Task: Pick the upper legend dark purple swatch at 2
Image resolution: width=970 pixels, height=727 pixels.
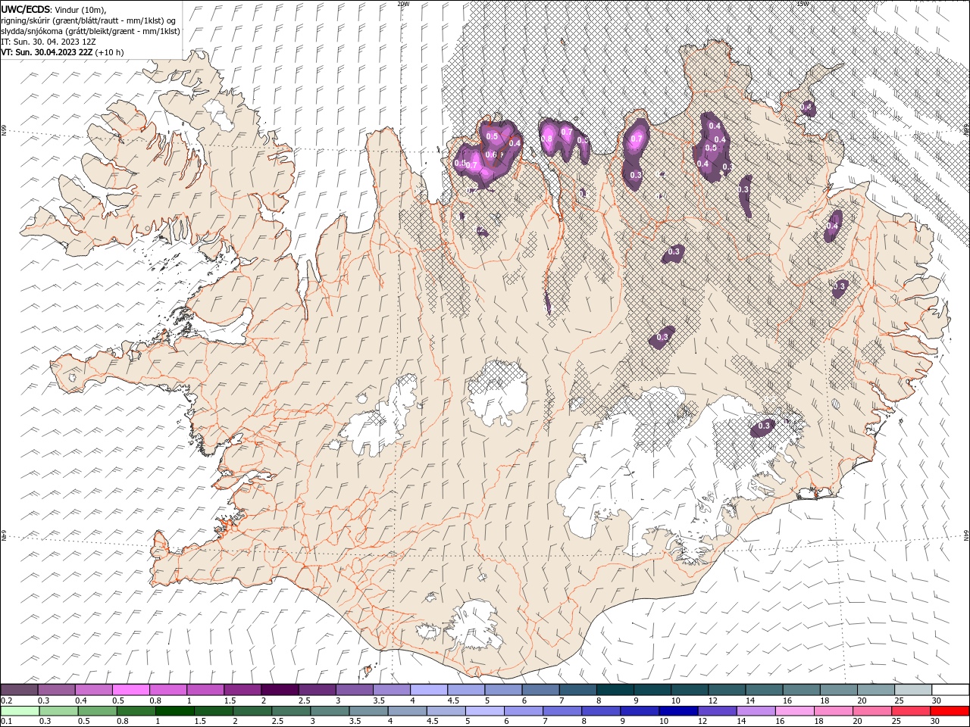Action: pyautogui.click(x=280, y=690)
